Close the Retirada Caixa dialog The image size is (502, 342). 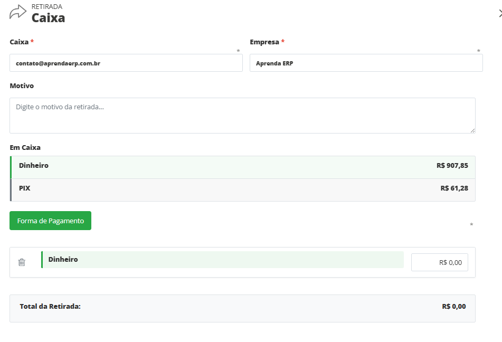(x=499, y=14)
